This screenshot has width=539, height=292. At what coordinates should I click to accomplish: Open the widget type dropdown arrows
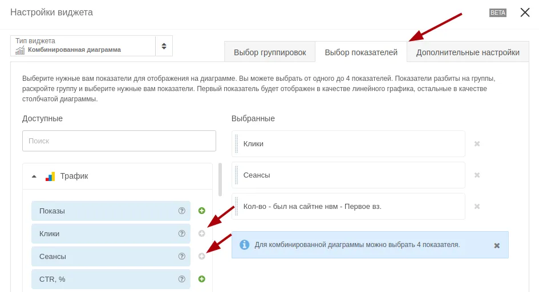[x=164, y=46]
